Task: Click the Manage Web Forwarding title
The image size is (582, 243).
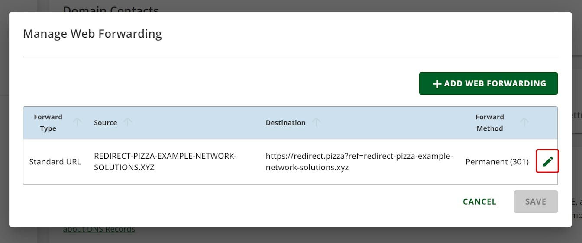Action: (x=92, y=34)
